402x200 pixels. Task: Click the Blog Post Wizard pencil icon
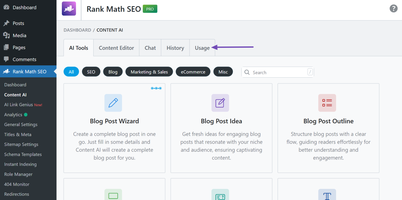click(x=113, y=103)
